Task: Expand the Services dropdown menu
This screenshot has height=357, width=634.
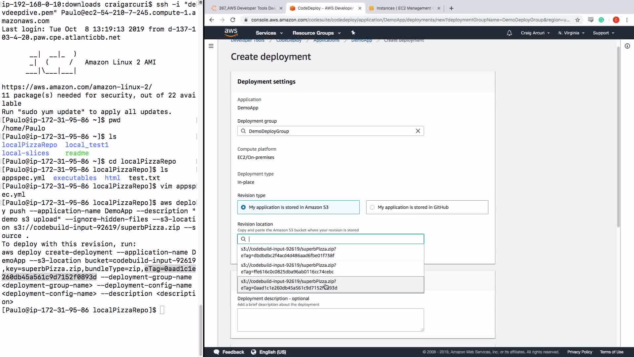Action: [x=269, y=33]
